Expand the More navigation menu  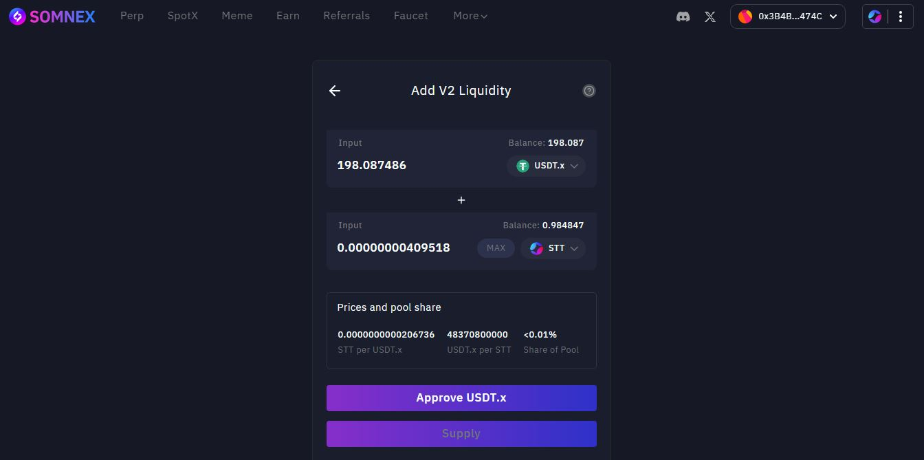(x=470, y=16)
